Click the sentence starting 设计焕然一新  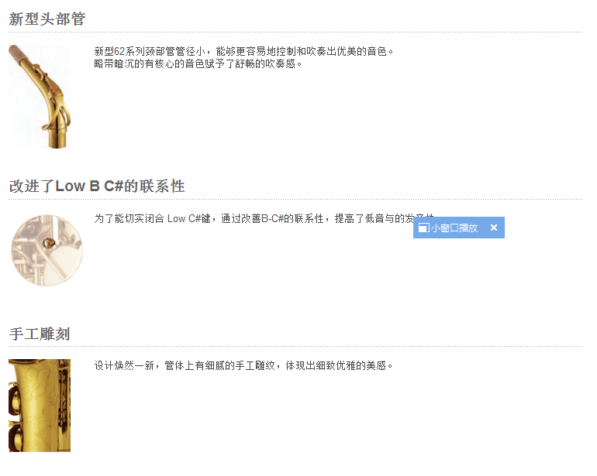click(243, 366)
